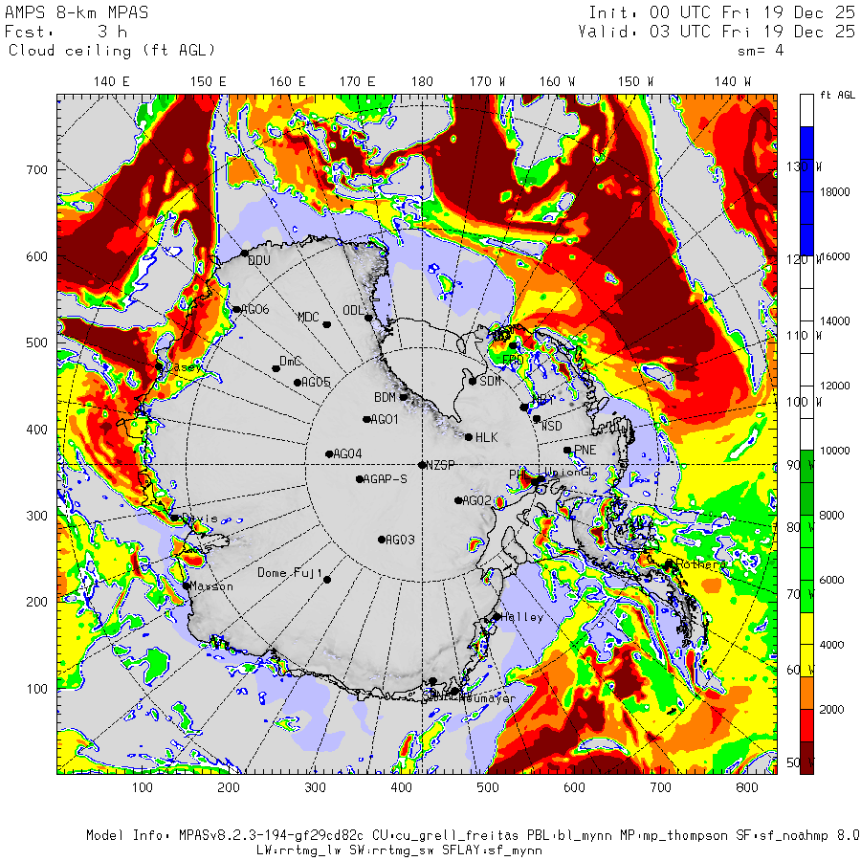The width and height of the screenshot is (861, 861).
Task: Click the Halley station label
Action: click(x=521, y=617)
